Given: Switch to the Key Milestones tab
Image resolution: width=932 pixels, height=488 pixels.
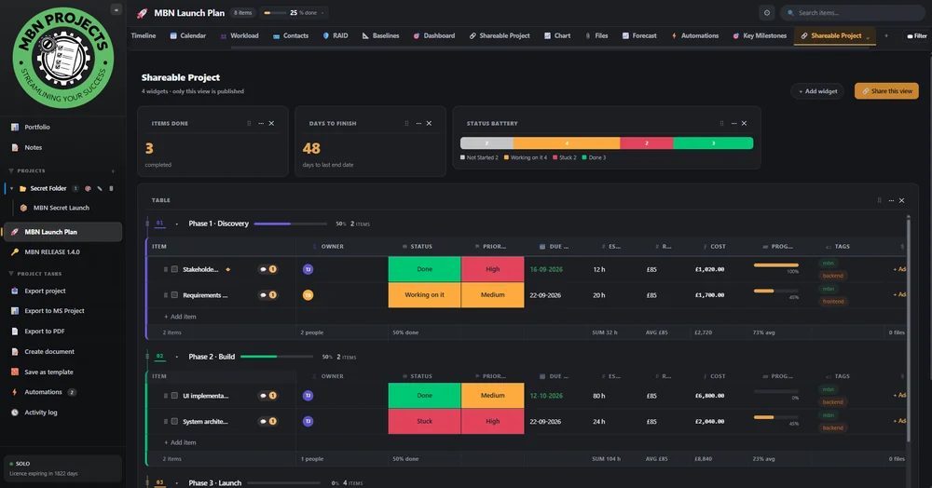Looking at the screenshot, I should (x=760, y=35).
